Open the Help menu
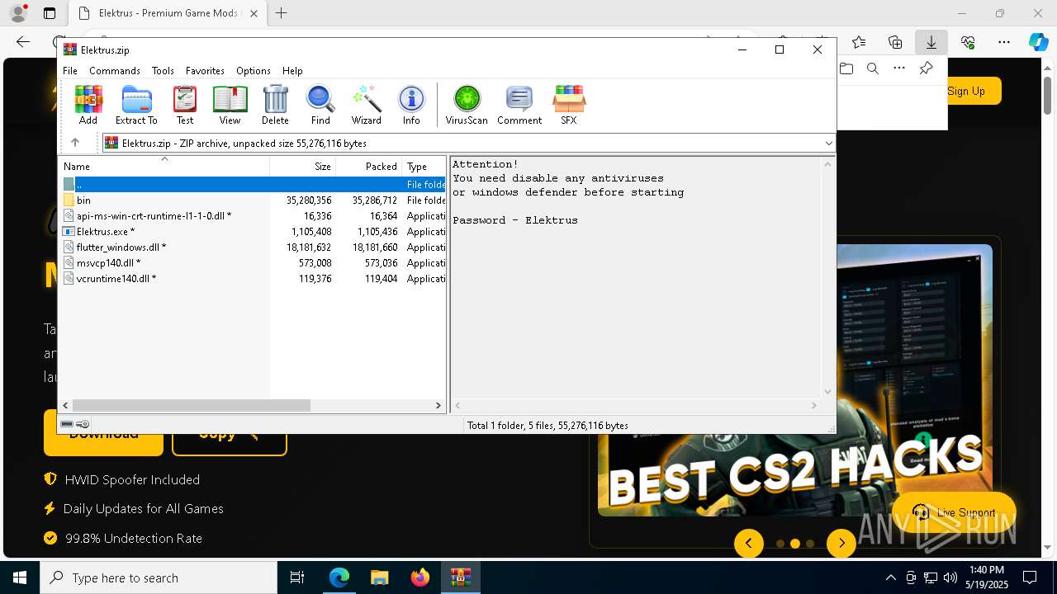Screen dimensions: 1057x594 292,71
